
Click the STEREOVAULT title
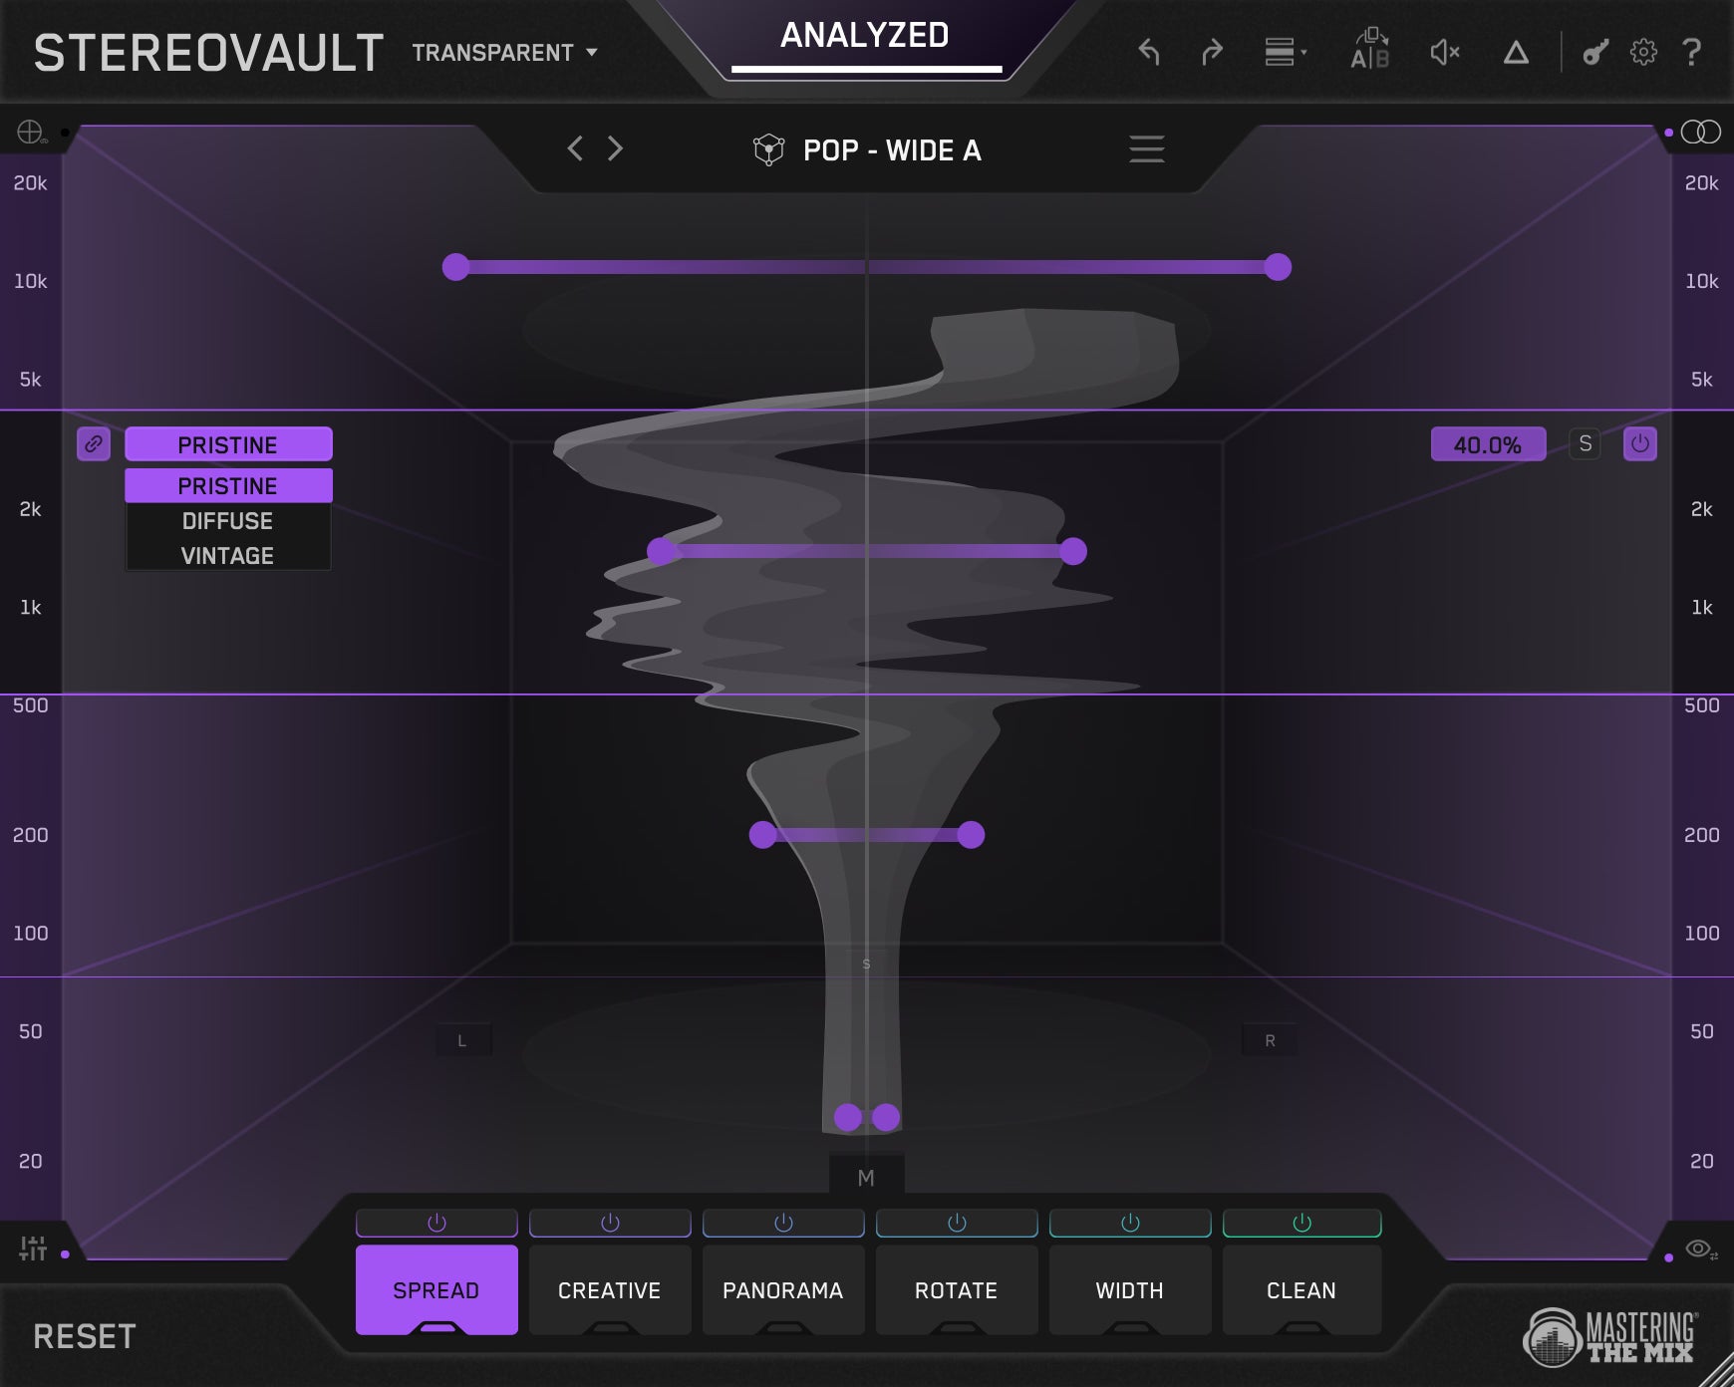[x=208, y=53]
